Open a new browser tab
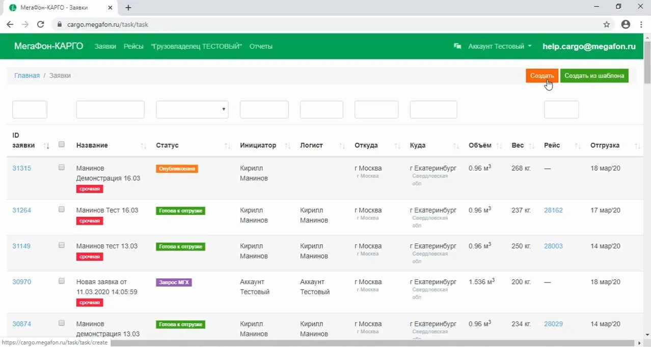 [x=128, y=8]
